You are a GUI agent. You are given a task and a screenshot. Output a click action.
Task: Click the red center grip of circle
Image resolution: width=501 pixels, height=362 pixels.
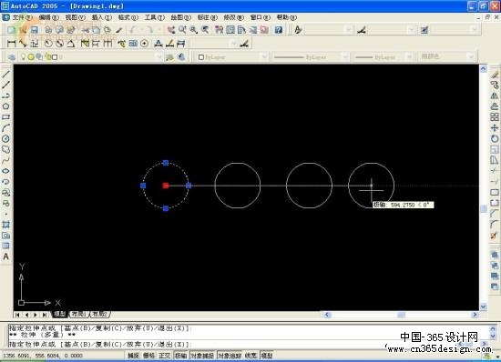(x=166, y=186)
